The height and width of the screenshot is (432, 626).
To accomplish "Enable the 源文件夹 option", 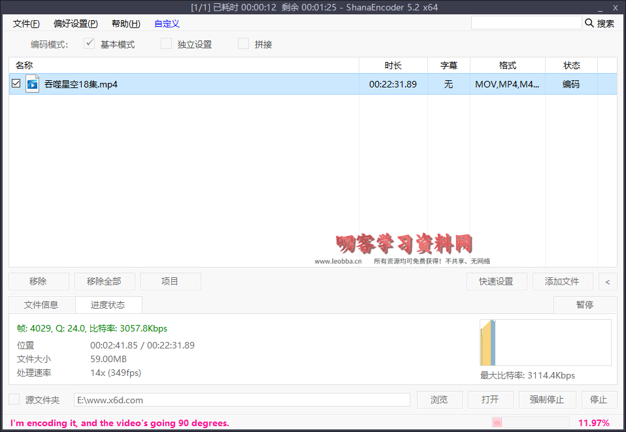I will [14, 399].
